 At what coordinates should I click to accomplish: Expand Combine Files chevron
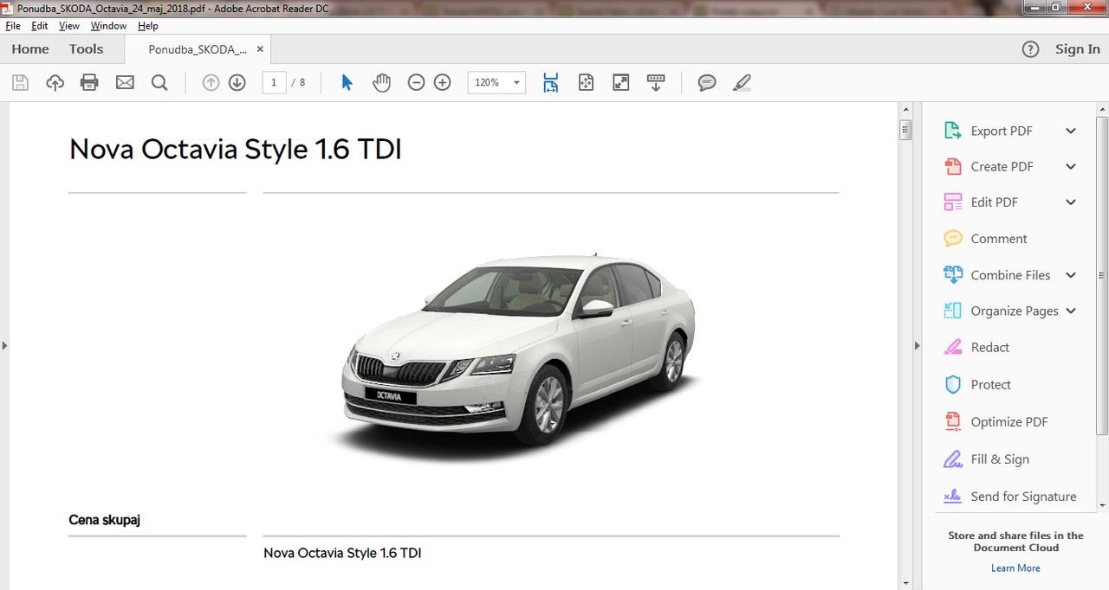(x=1071, y=274)
